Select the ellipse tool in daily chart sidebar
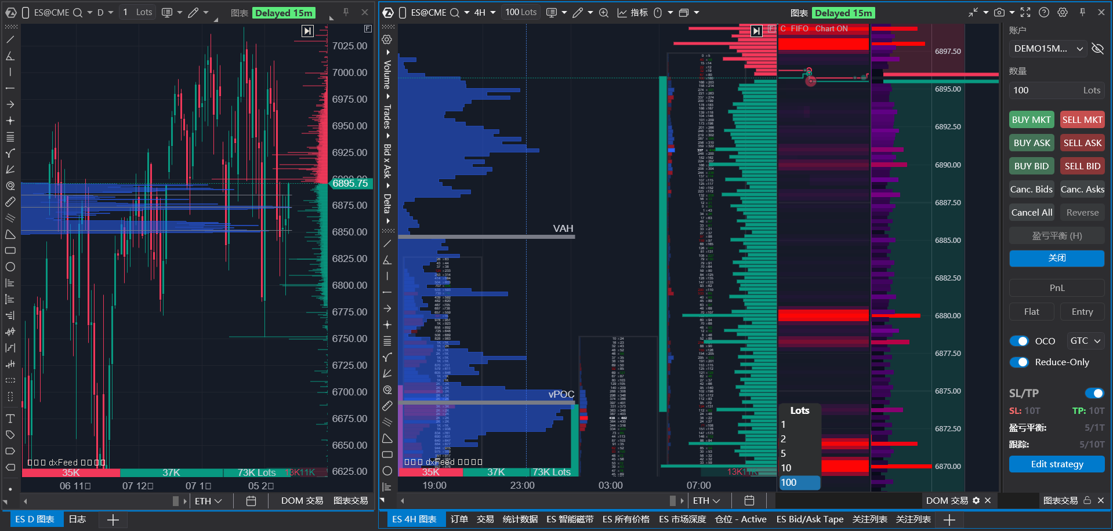 (10, 267)
